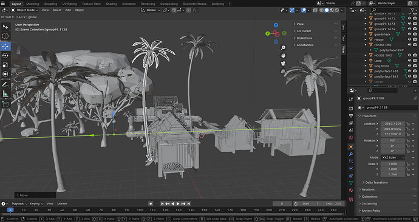This screenshot has width=419, height=222.
Task: Click the End frame 250 field
Action: point(333,204)
